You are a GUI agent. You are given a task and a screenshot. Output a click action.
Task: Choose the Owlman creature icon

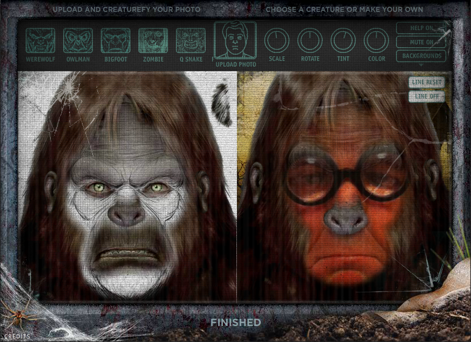[x=78, y=40]
